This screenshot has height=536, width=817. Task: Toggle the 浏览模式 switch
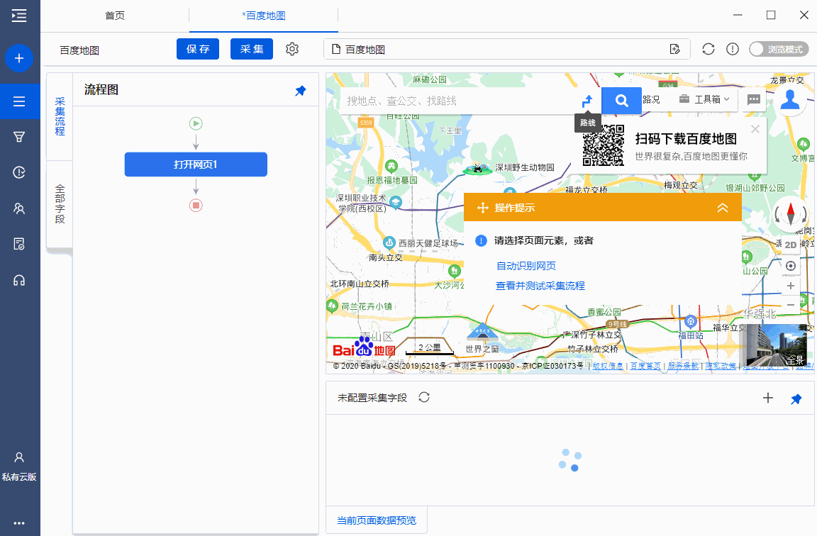[779, 49]
